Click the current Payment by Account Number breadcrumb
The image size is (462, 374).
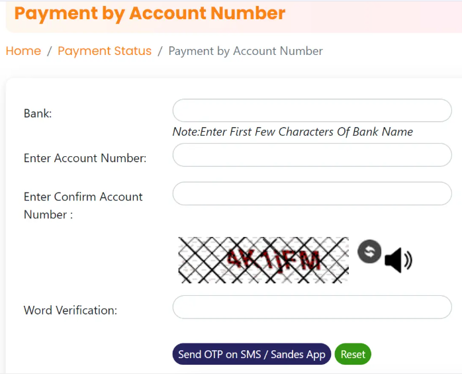point(246,51)
